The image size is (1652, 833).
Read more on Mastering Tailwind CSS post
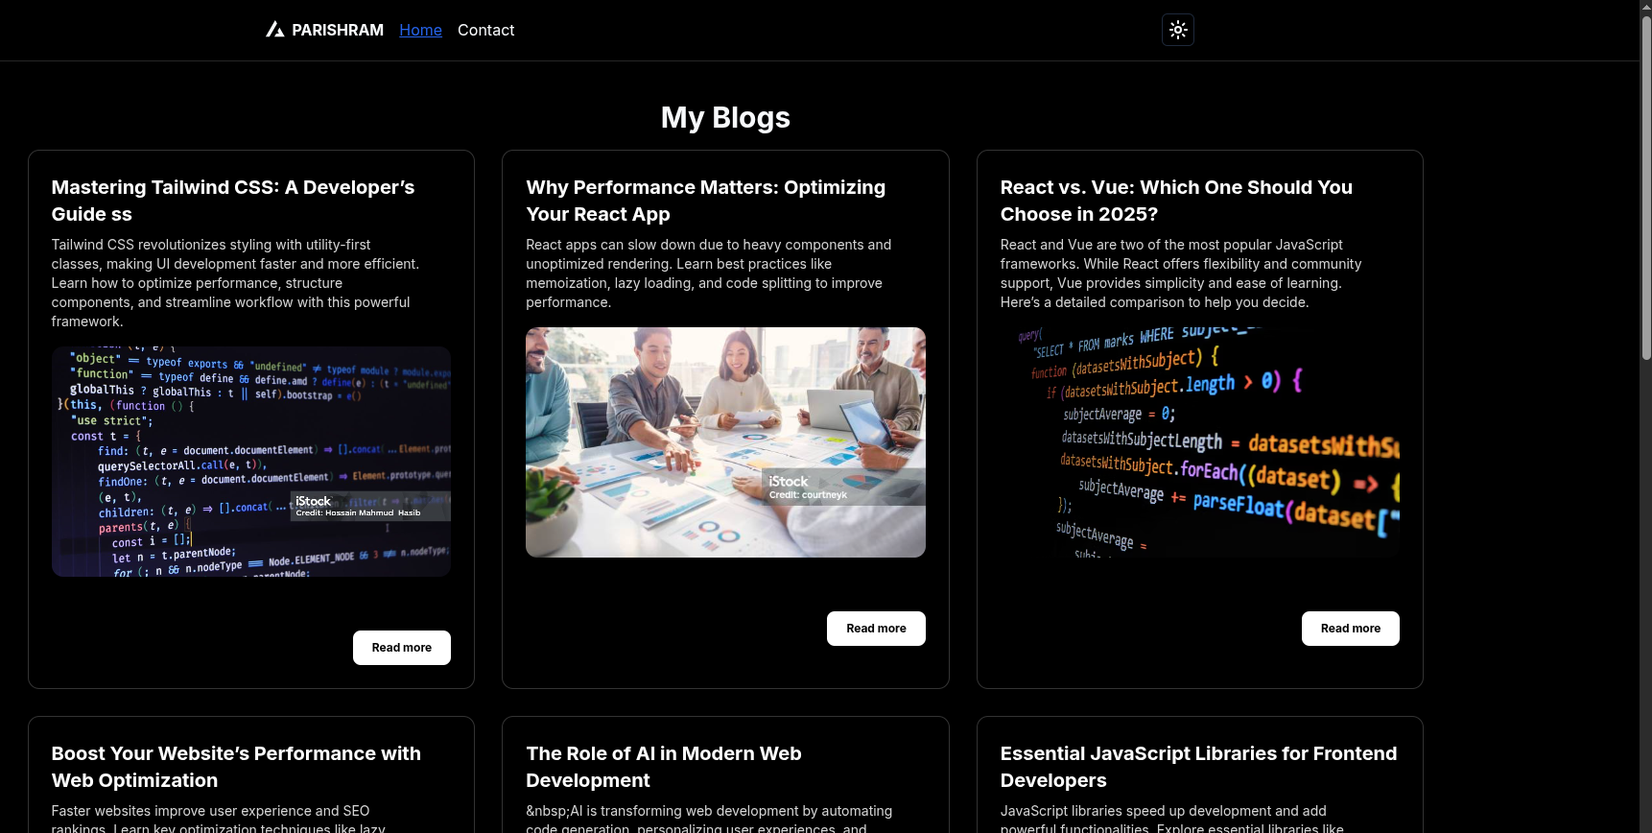[401, 648]
